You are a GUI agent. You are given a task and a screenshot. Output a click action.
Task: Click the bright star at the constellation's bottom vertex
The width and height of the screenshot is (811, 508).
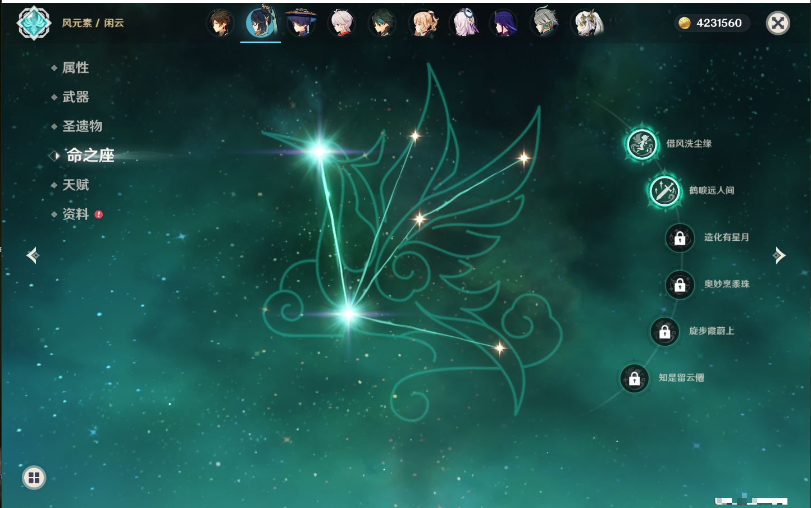pyautogui.click(x=349, y=314)
